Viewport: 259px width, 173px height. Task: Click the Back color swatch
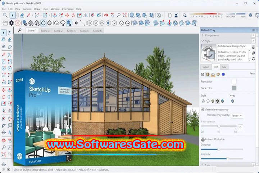click(234, 88)
